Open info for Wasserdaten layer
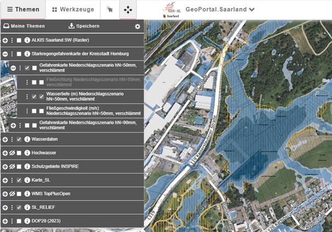This screenshot has height=232, width=332. (x=27, y=140)
